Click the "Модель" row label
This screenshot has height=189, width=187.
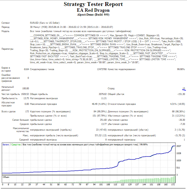point(5,31)
